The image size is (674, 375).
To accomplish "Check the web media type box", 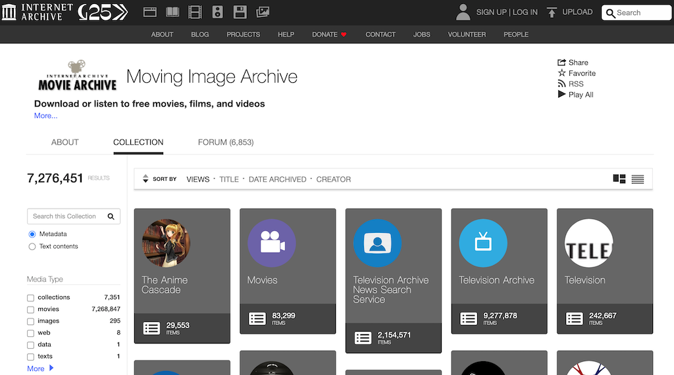I will coord(30,334).
